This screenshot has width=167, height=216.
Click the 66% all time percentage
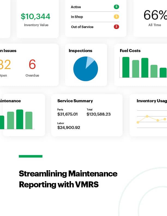(155, 15)
